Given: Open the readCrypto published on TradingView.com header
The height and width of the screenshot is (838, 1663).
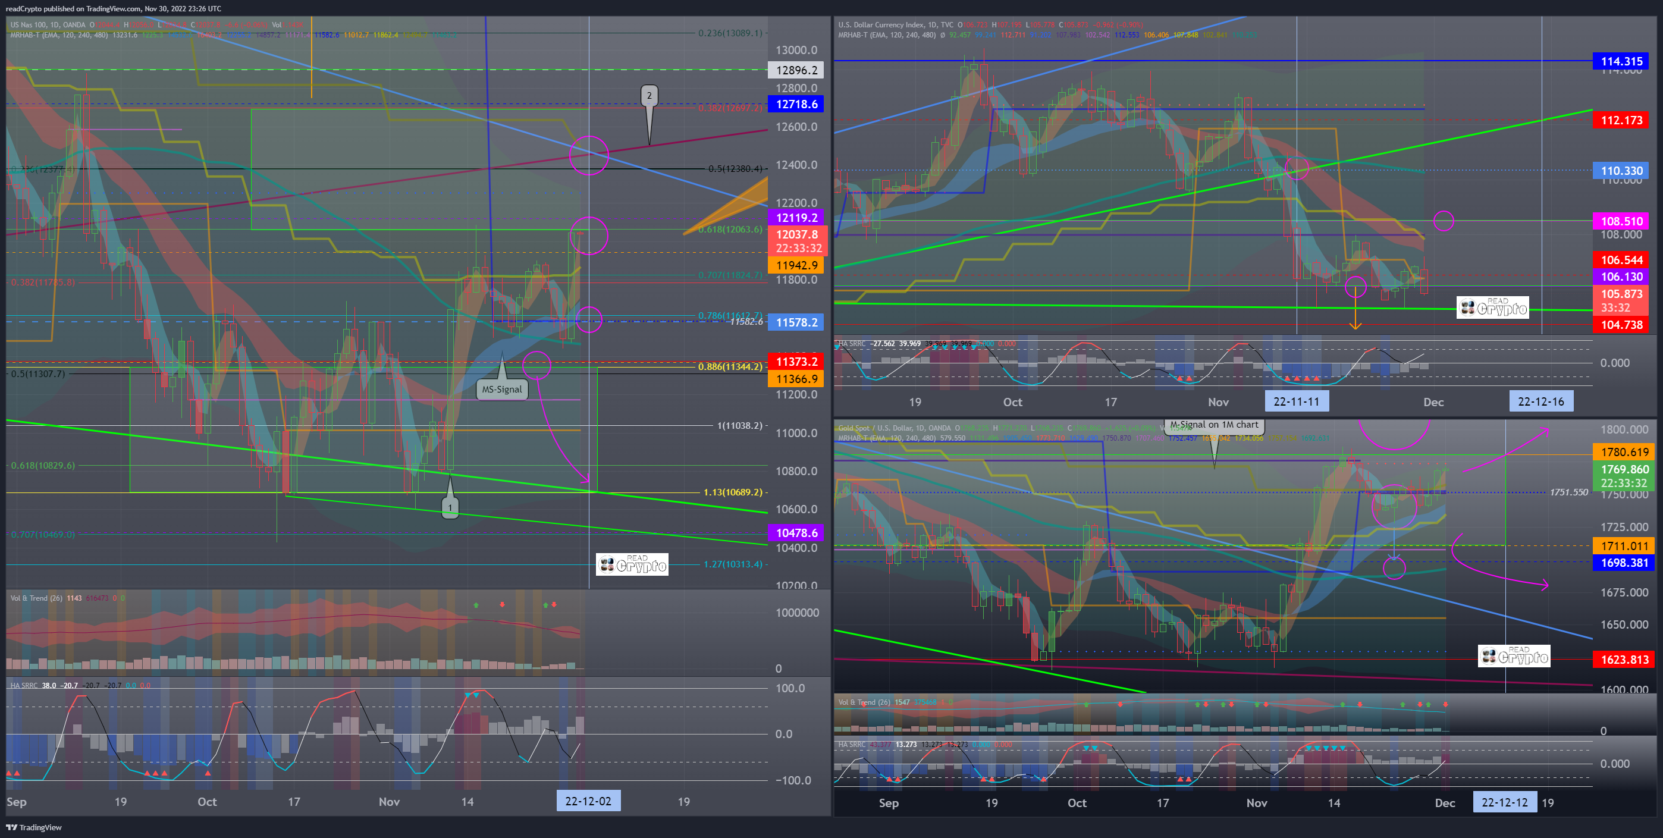Looking at the screenshot, I should point(113,8).
